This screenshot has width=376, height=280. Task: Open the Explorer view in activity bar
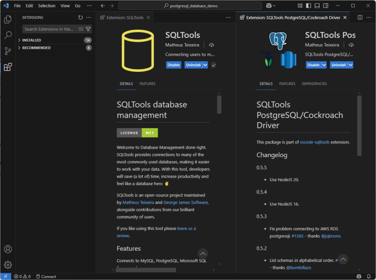[8, 20]
